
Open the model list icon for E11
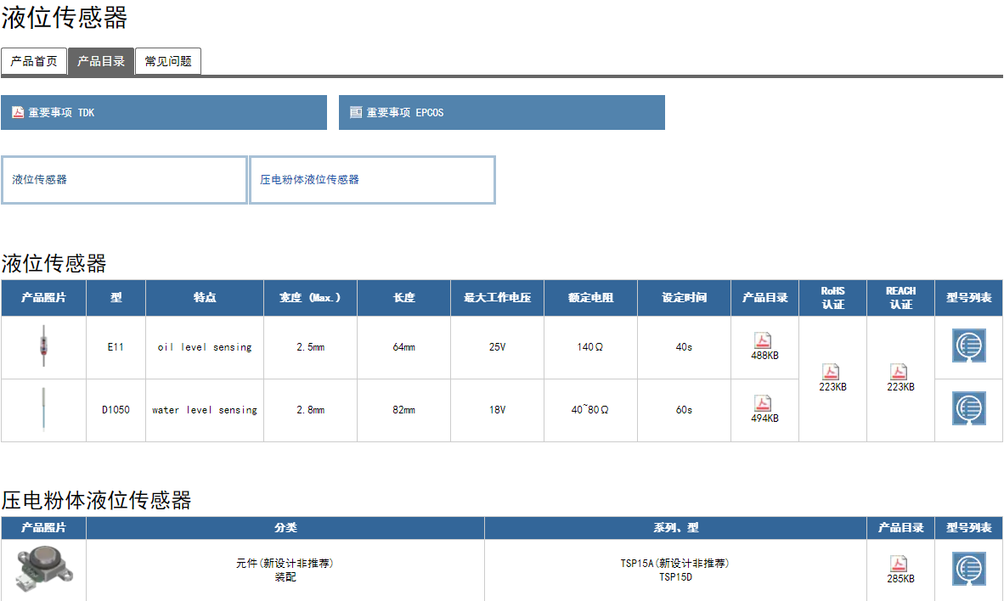point(968,346)
